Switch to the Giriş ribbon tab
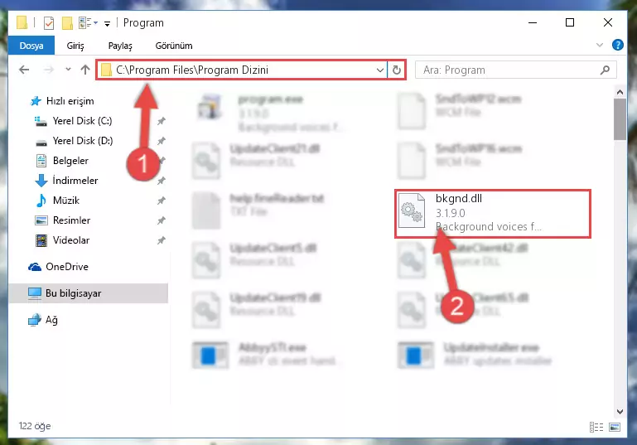This screenshot has width=637, height=445. pyautogui.click(x=75, y=46)
